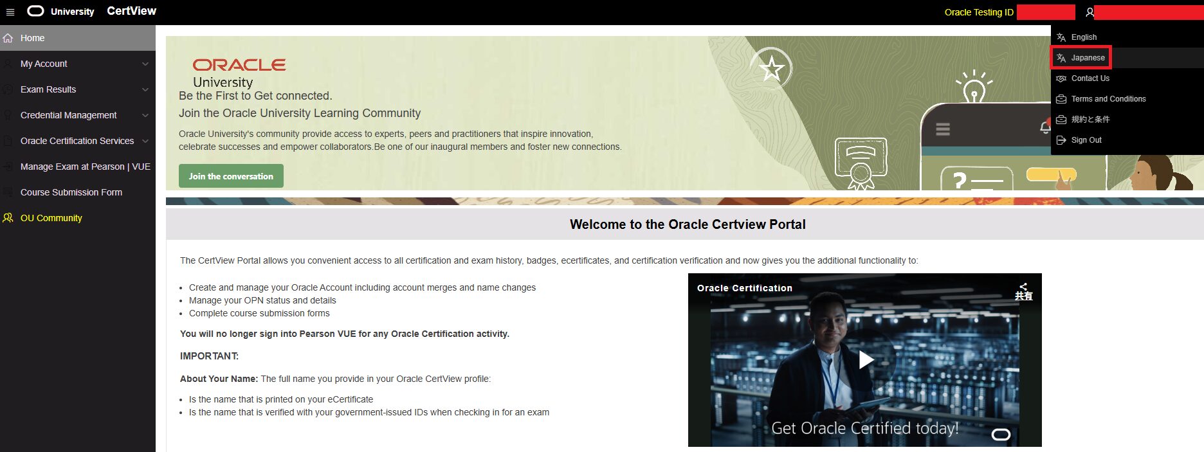1204x452 pixels.
Task: Click the CertView title in header
Action: tap(131, 11)
